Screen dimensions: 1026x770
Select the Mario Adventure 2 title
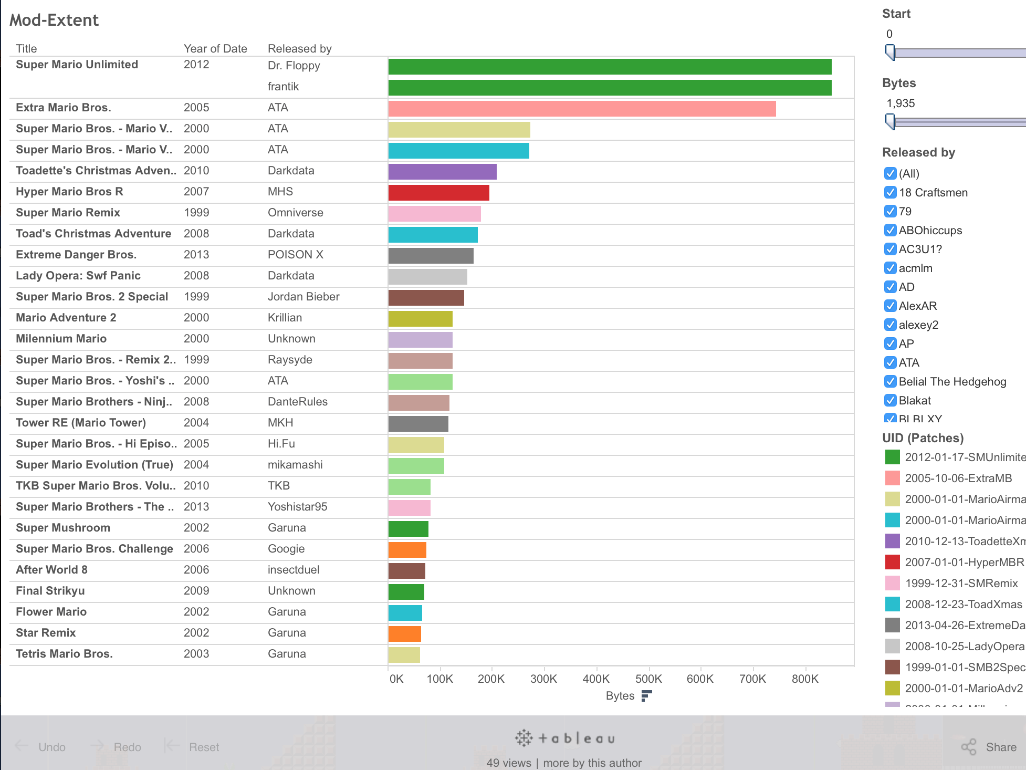click(x=66, y=318)
